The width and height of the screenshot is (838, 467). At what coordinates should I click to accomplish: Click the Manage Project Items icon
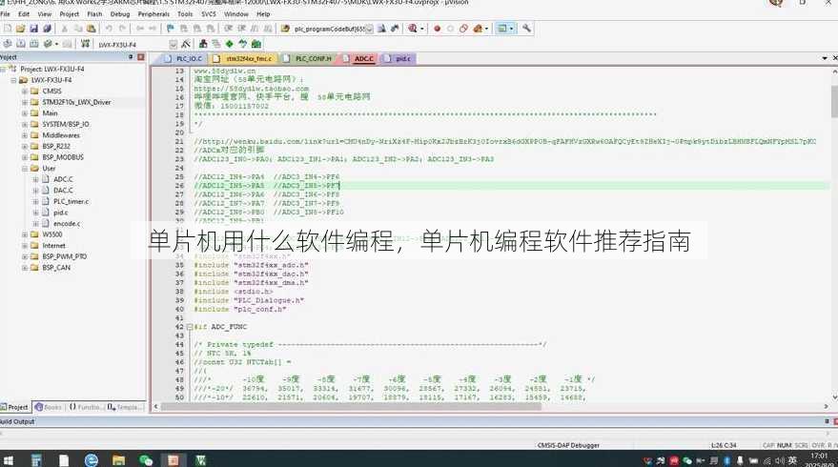pos(203,44)
